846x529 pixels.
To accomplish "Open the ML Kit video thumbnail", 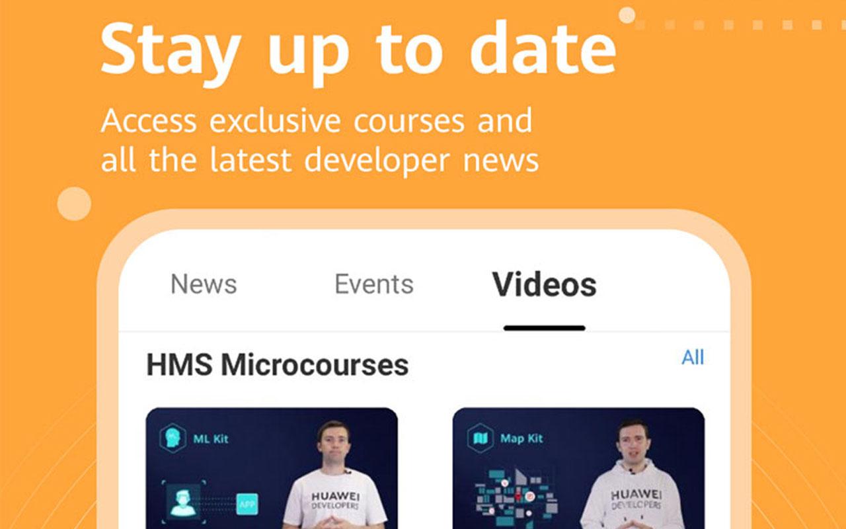I will click(272, 468).
